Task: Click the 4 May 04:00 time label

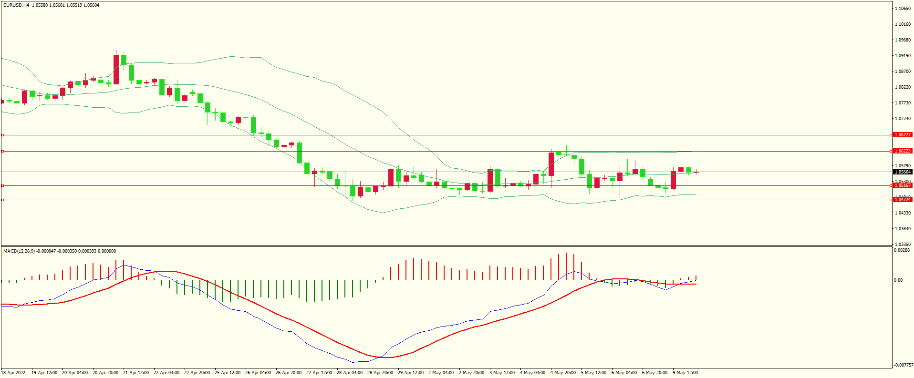Action: (x=532, y=373)
